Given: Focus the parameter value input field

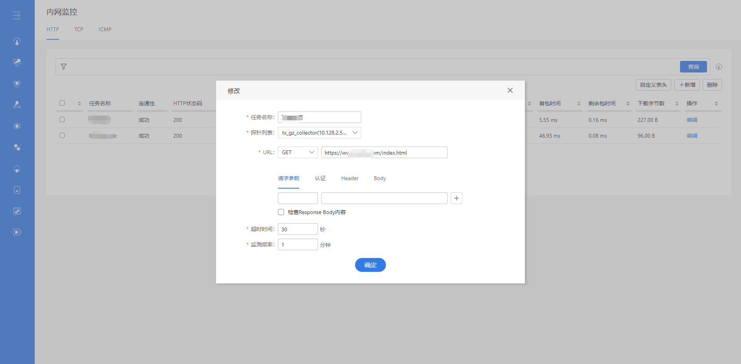Looking at the screenshot, I should [x=384, y=198].
